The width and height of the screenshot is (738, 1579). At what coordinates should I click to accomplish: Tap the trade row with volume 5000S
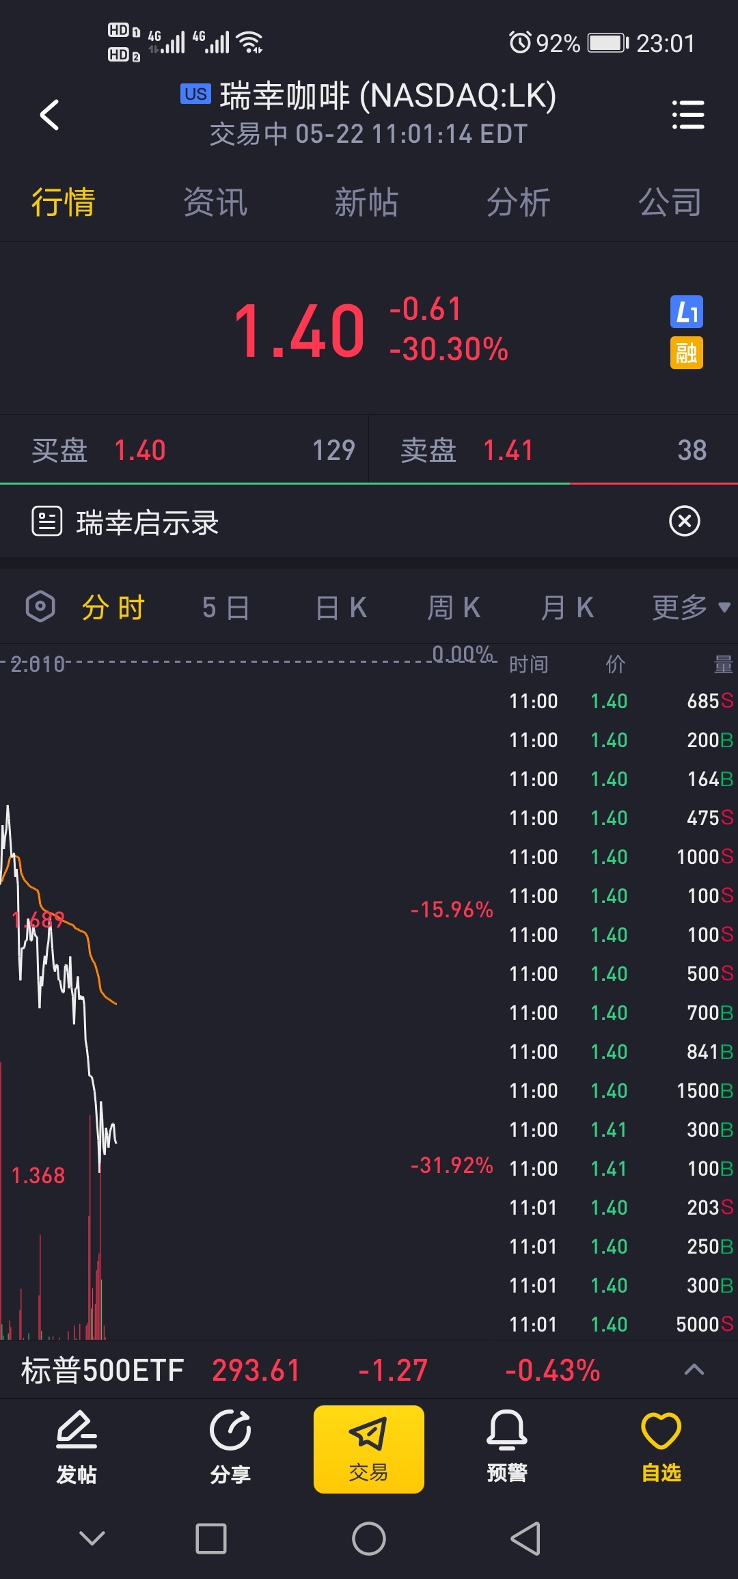tap(621, 1324)
